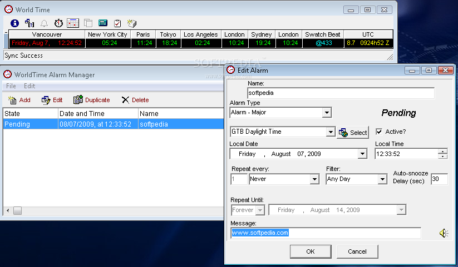
Task: Click the Add alarm toolbar button
Action: pyautogui.click(x=19, y=100)
